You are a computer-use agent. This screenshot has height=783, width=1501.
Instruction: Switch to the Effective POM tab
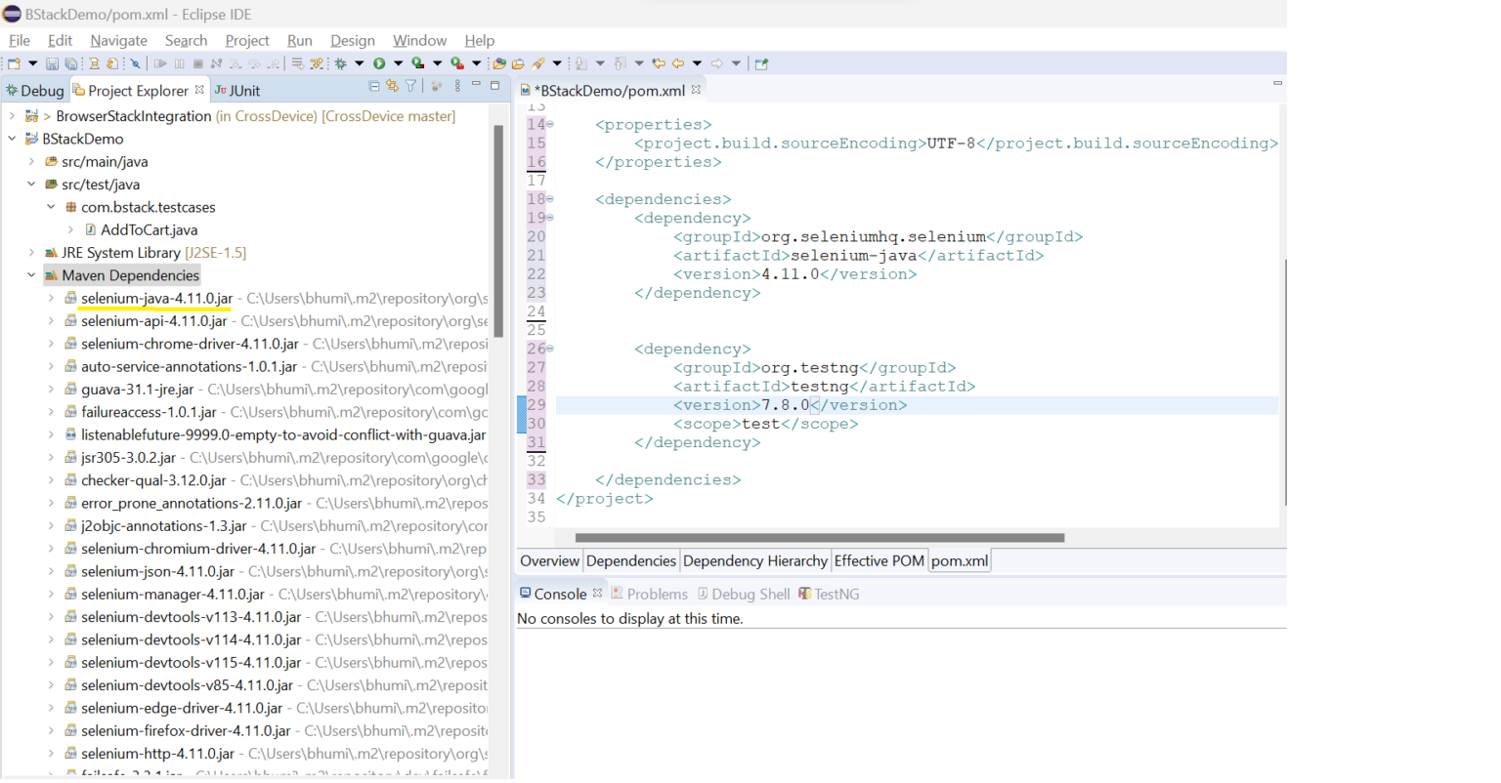(879, 560)
